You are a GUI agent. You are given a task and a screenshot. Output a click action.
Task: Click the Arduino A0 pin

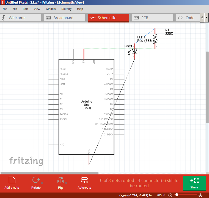pyautogui.click(x=54, y=94)
